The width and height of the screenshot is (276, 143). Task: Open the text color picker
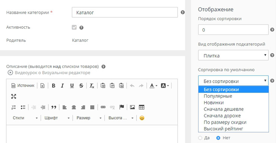click(153, 85)
